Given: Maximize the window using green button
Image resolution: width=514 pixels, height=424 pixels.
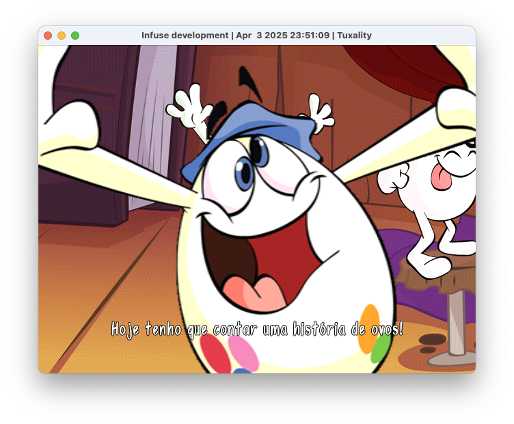Looking at the screenshot, I should pyautogui.click(x=75, y=36).
